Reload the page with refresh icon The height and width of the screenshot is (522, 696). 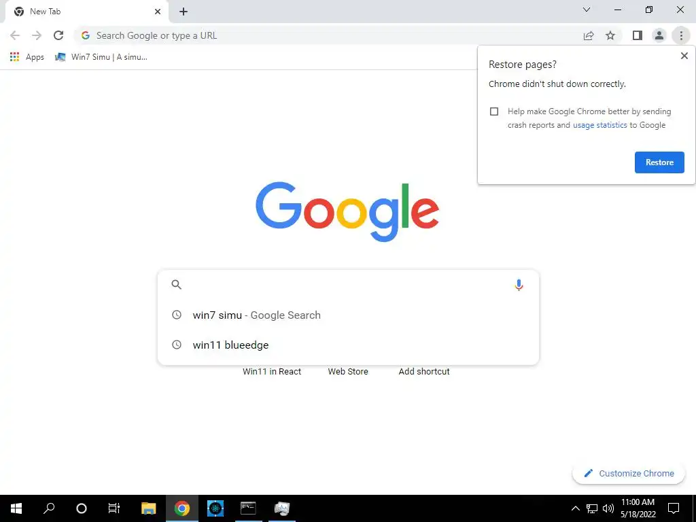[58, 35]
